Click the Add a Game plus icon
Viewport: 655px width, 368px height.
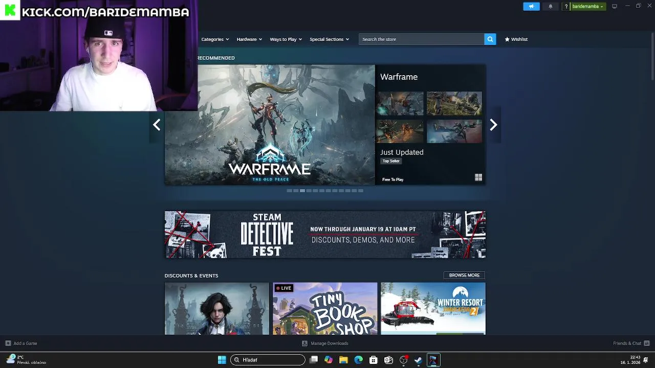pyautogui.click(x=8, y=343)
